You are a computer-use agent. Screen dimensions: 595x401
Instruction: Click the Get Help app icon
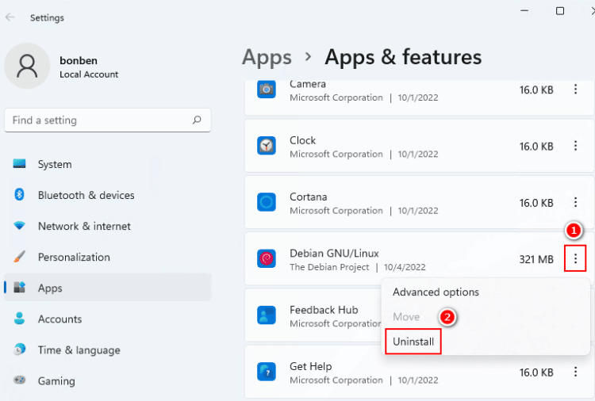coord(267,372)
